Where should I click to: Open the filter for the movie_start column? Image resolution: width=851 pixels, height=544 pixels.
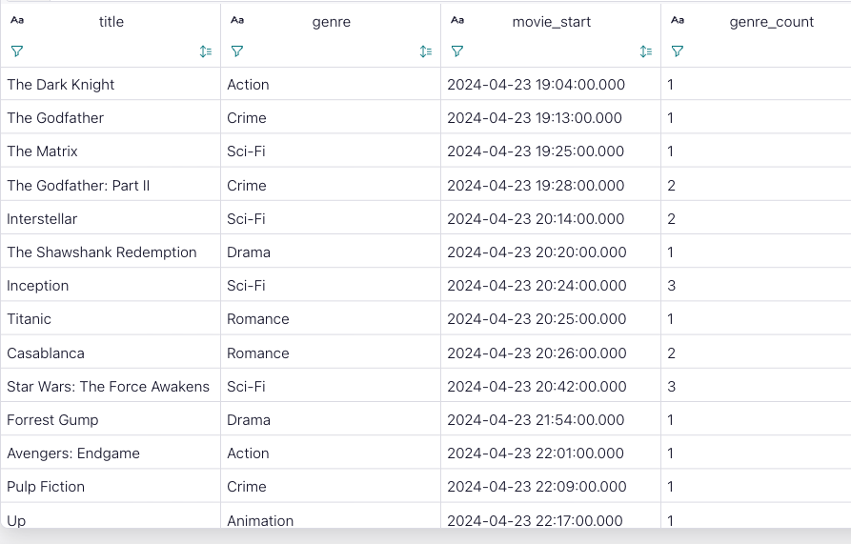(x=457, y=51)
